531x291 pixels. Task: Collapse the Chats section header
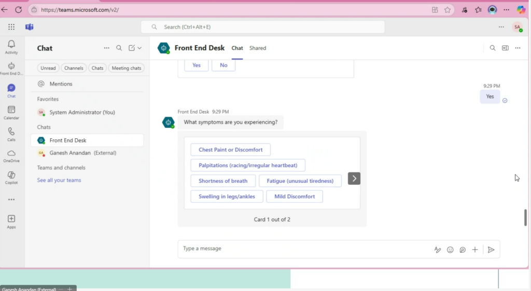(x=44, y=127)
